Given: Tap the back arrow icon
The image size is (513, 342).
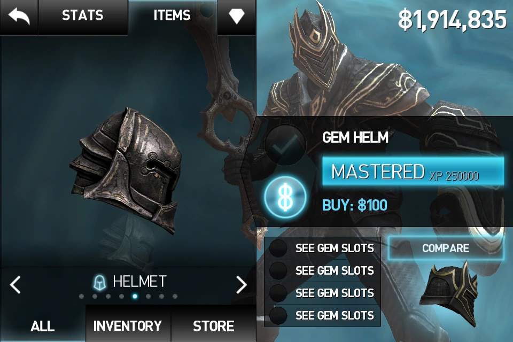Looking at the screenshot, I should click(x=19, y=17).
